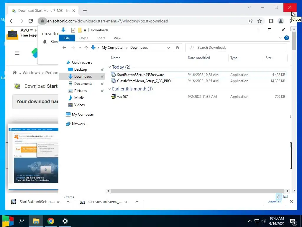
Task: Open Chrome profile menu
Action: click(x=281, y=21)
